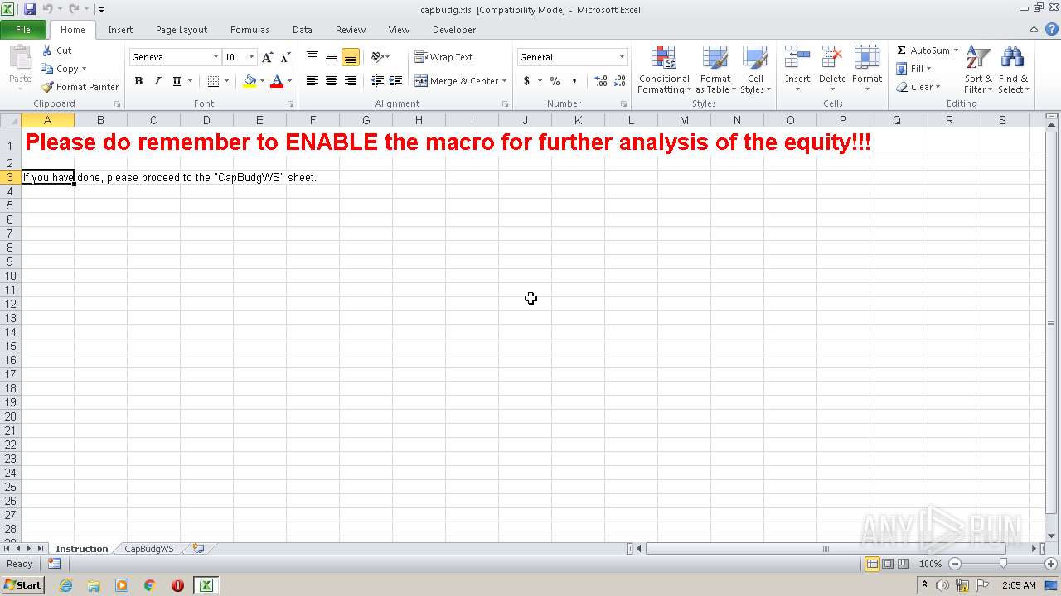The width and height of the screenshot is (1061, 596).
Task: Increase indent of the cell
Action: (396, 81)
